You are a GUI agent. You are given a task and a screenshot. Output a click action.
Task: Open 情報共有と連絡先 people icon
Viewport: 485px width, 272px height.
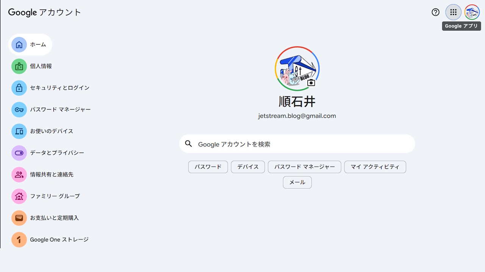click(19, 175)
